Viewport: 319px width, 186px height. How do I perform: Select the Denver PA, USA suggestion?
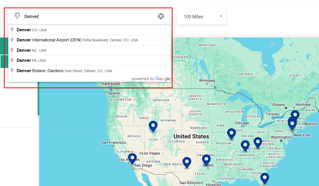tap(31, 60)
